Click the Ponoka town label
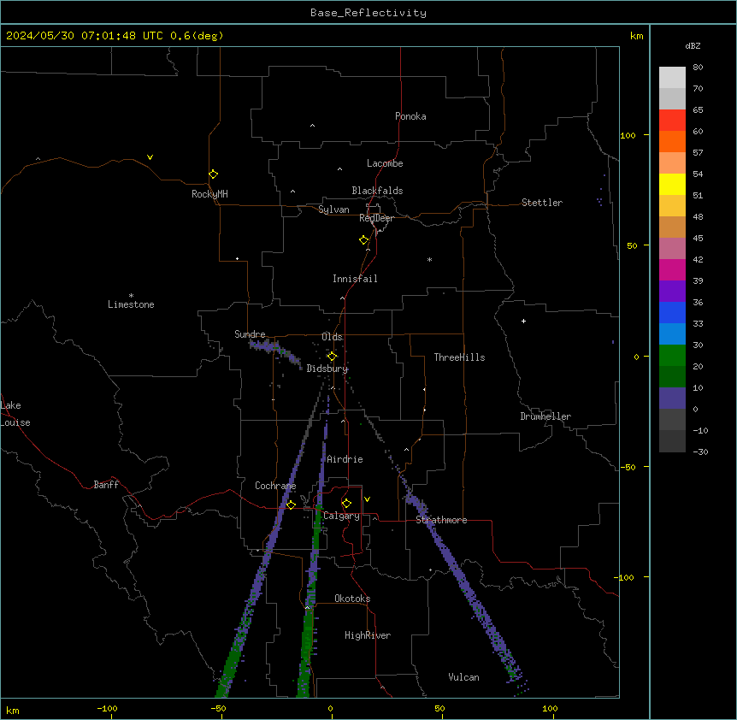Screen dimensions: 737x720 (x=410, y=116)
